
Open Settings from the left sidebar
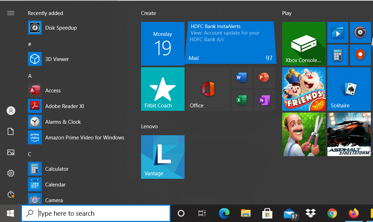click(x=10, y=173)
